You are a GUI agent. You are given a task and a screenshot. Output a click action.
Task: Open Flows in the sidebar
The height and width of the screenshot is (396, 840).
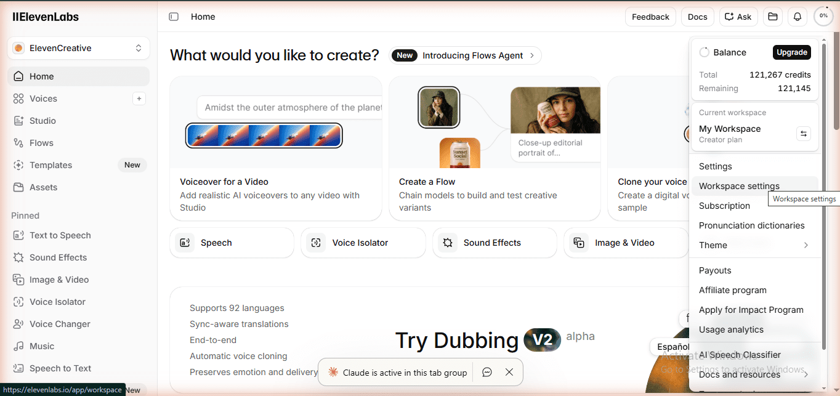pos(78,143)
